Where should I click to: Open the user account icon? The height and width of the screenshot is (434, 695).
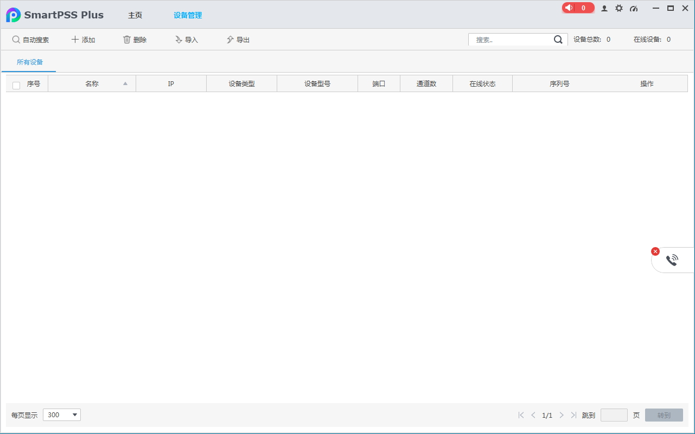[604, 9]
